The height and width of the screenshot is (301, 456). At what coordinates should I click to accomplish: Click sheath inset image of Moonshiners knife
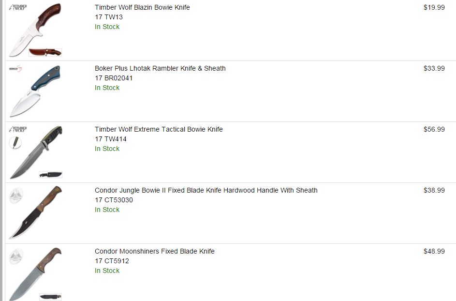[x=51, y=297]
